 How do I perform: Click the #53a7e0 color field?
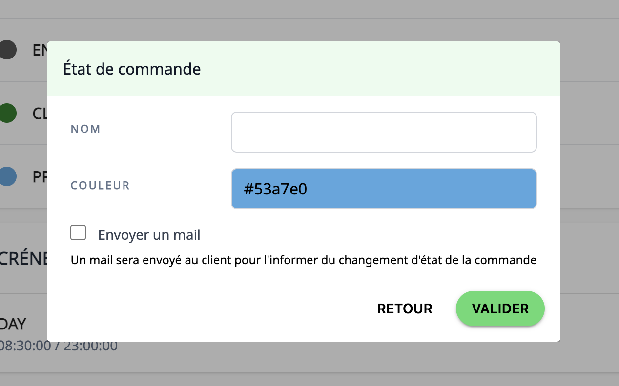click(x=384, y=189)
